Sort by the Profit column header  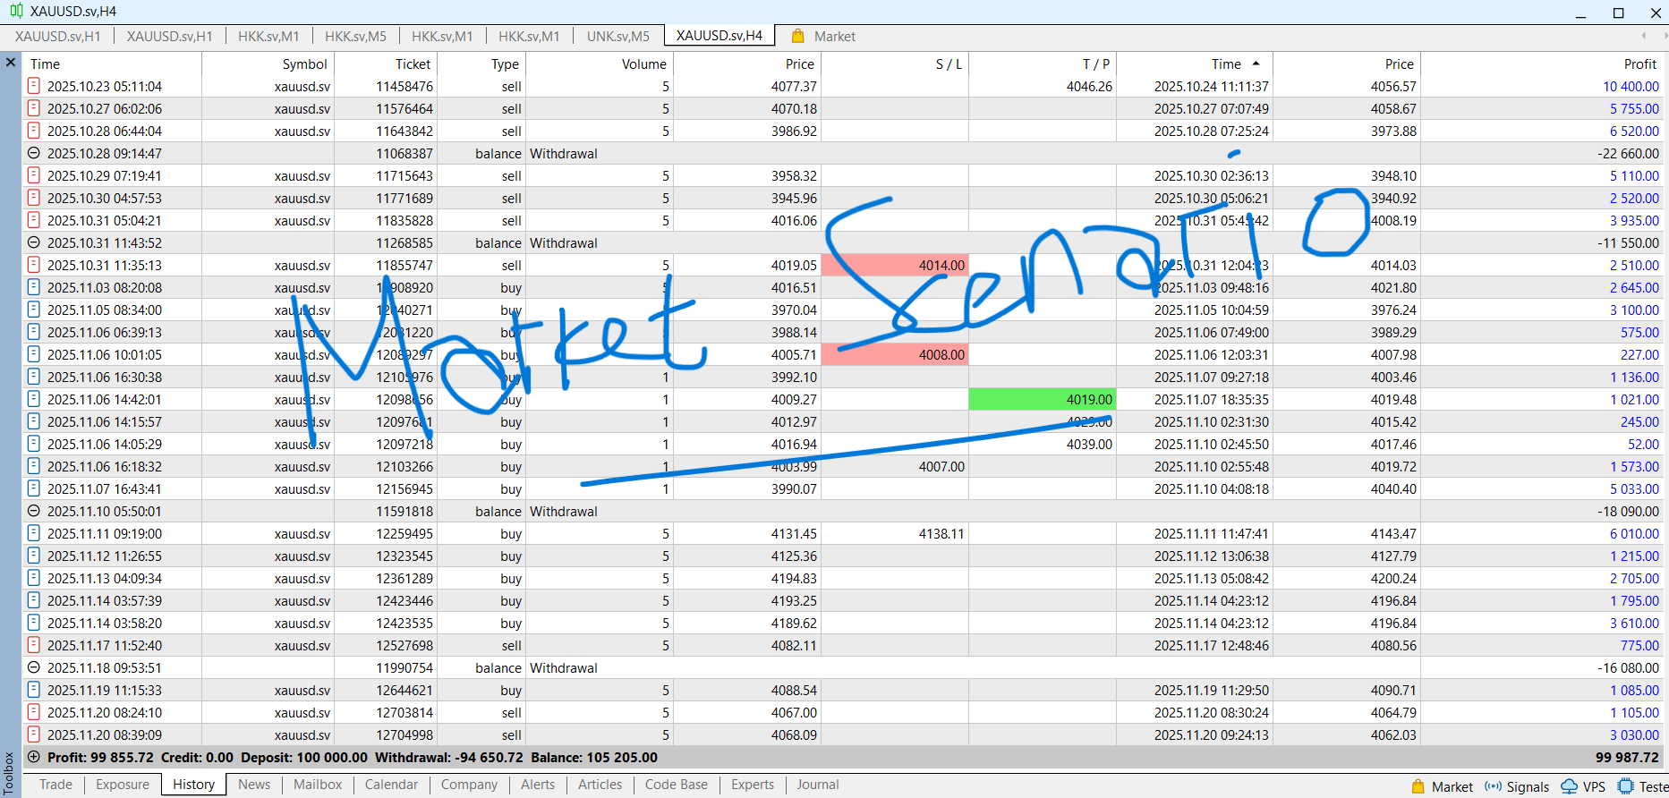(x=1542, y=64)
